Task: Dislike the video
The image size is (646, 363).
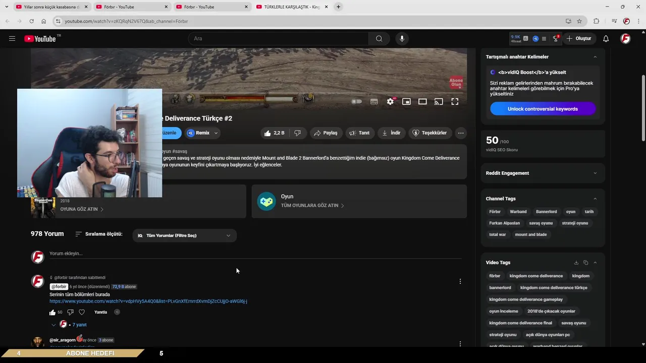Action: 298,133
